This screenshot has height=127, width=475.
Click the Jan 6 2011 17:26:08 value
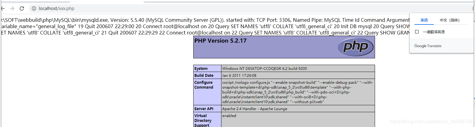pyautogui.click(x=239, y=76)
